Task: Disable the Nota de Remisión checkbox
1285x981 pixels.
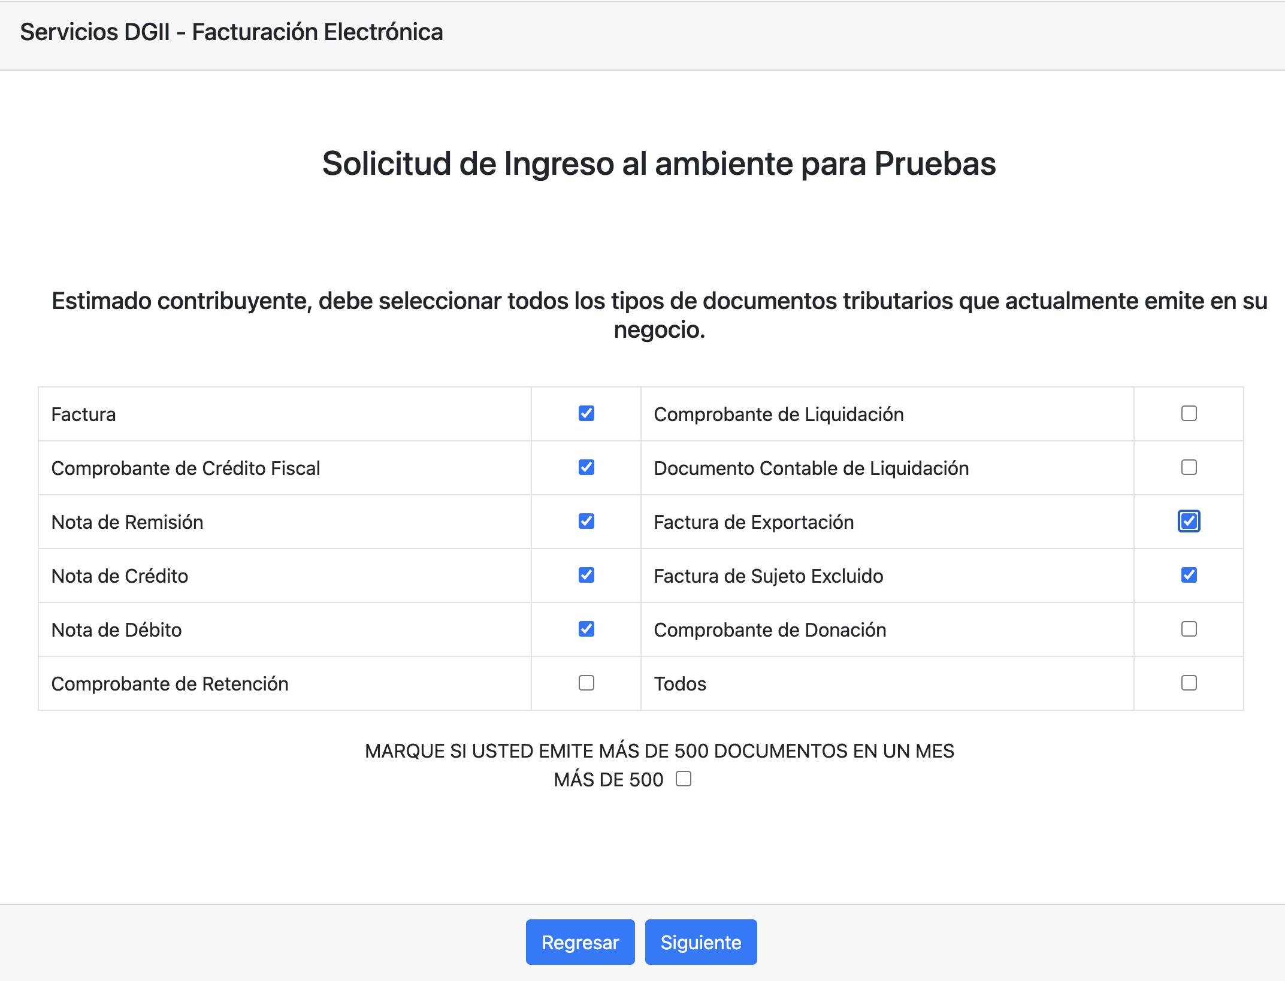Action: click(x=585, y=522)
